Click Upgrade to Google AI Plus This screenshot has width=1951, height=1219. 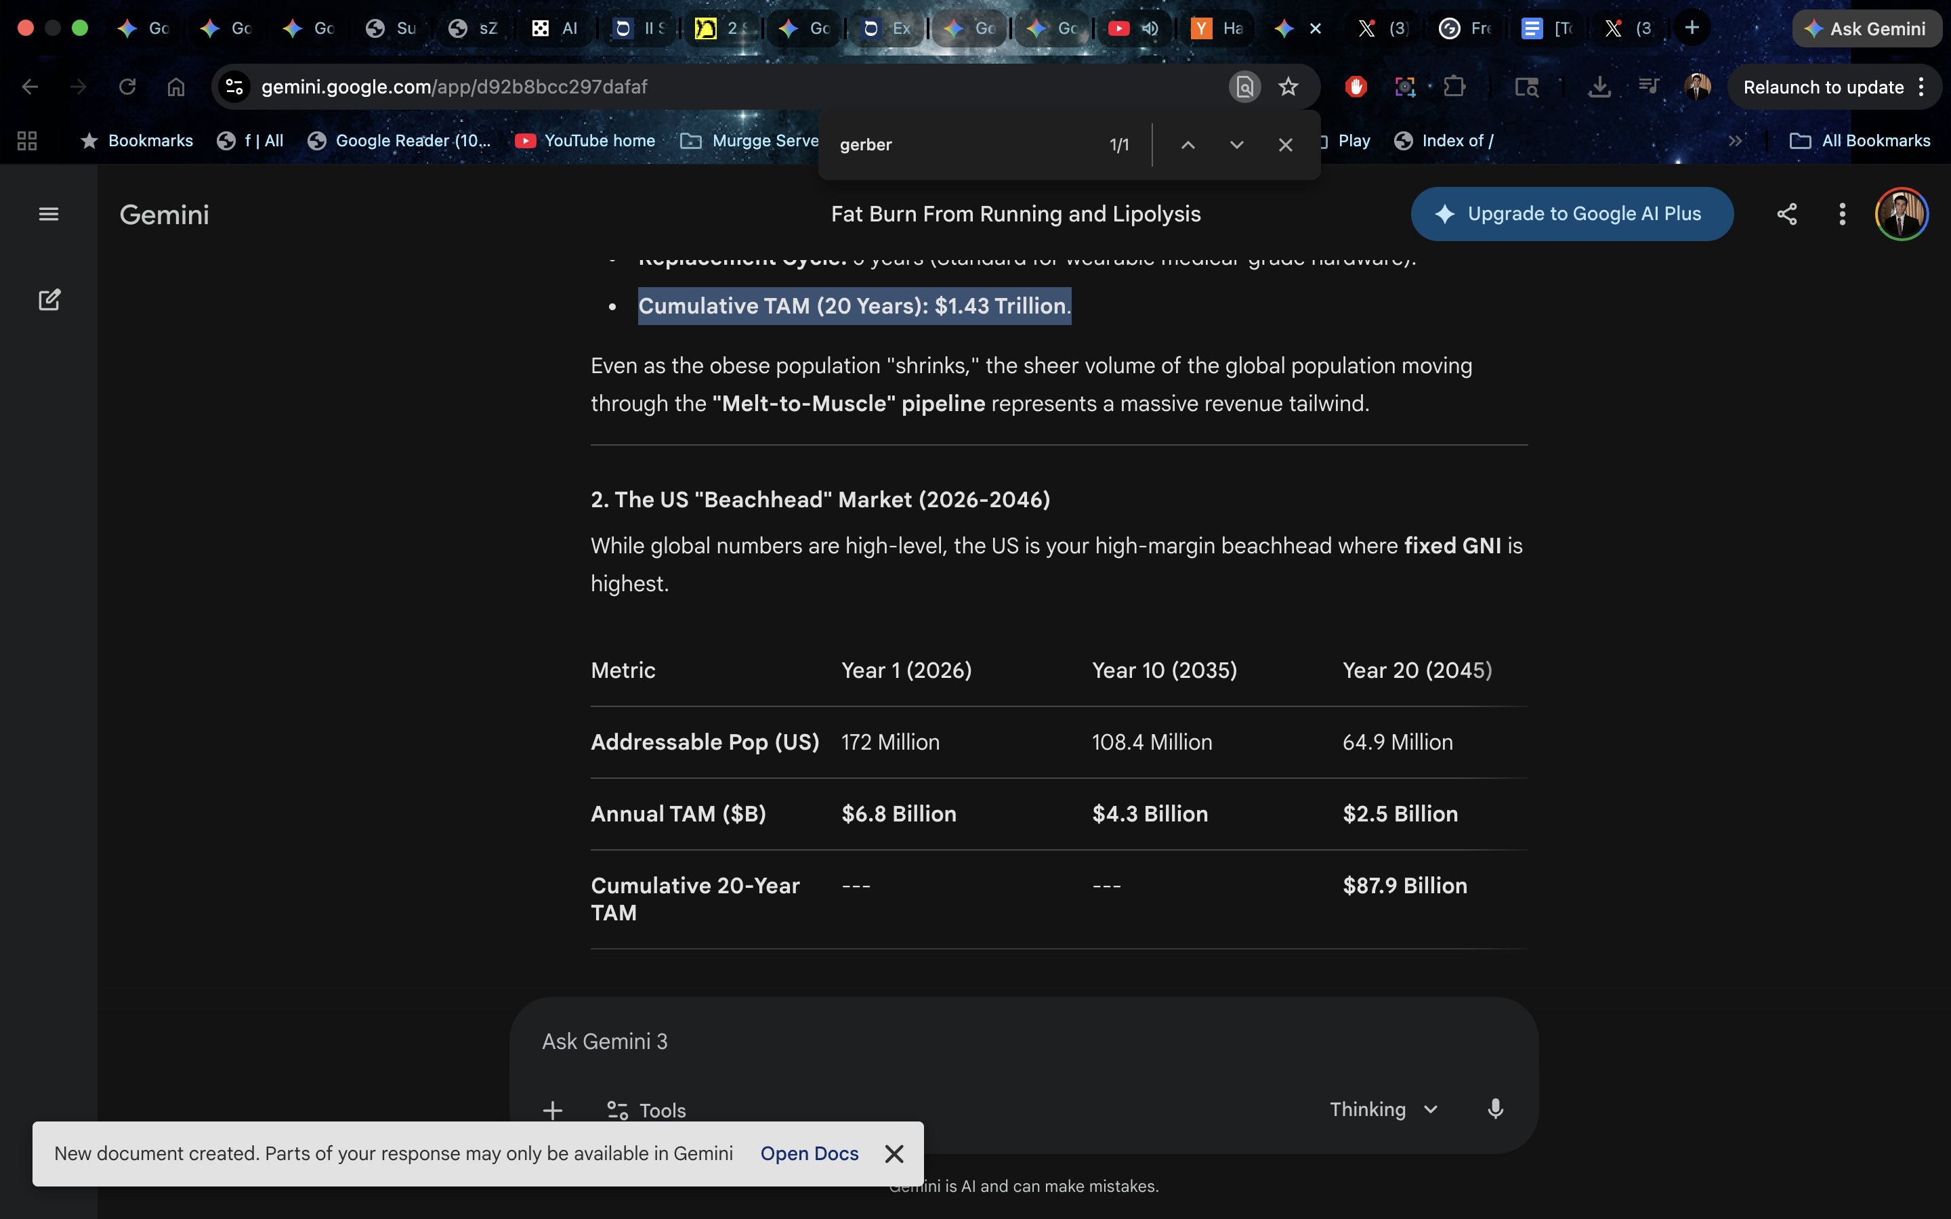pyautogui.click(x=1571, y=213)
